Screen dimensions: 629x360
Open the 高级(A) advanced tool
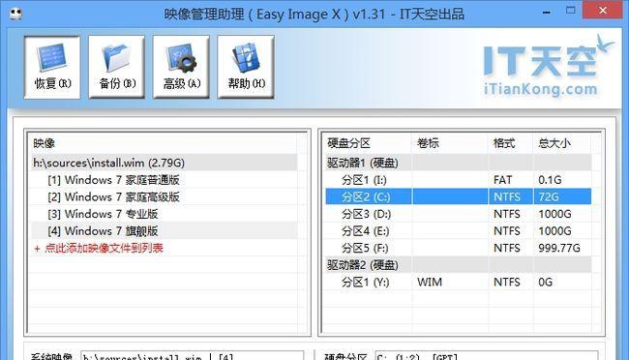point(181,67)
